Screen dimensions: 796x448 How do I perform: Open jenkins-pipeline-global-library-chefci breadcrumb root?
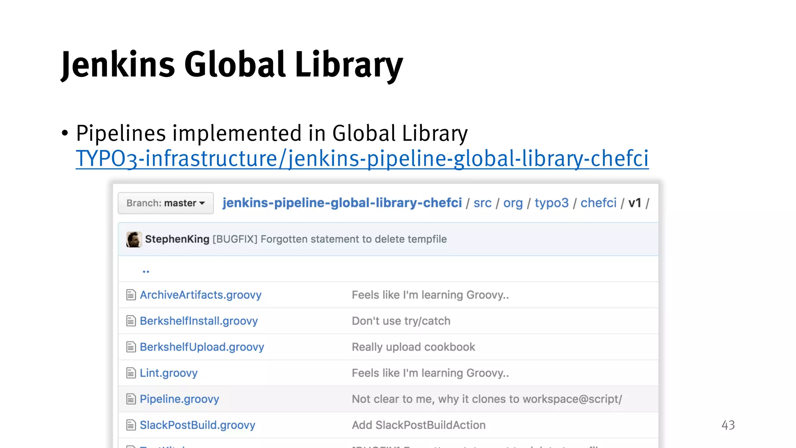point(342,203)
